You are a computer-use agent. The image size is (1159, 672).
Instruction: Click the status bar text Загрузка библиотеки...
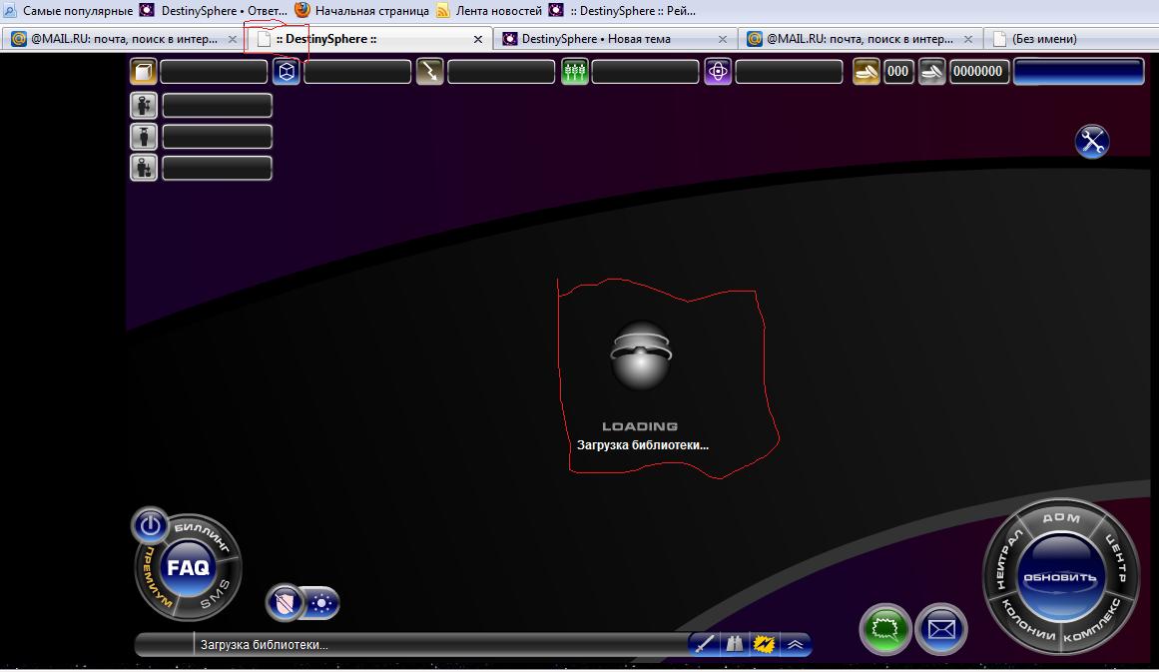(264, 645)
